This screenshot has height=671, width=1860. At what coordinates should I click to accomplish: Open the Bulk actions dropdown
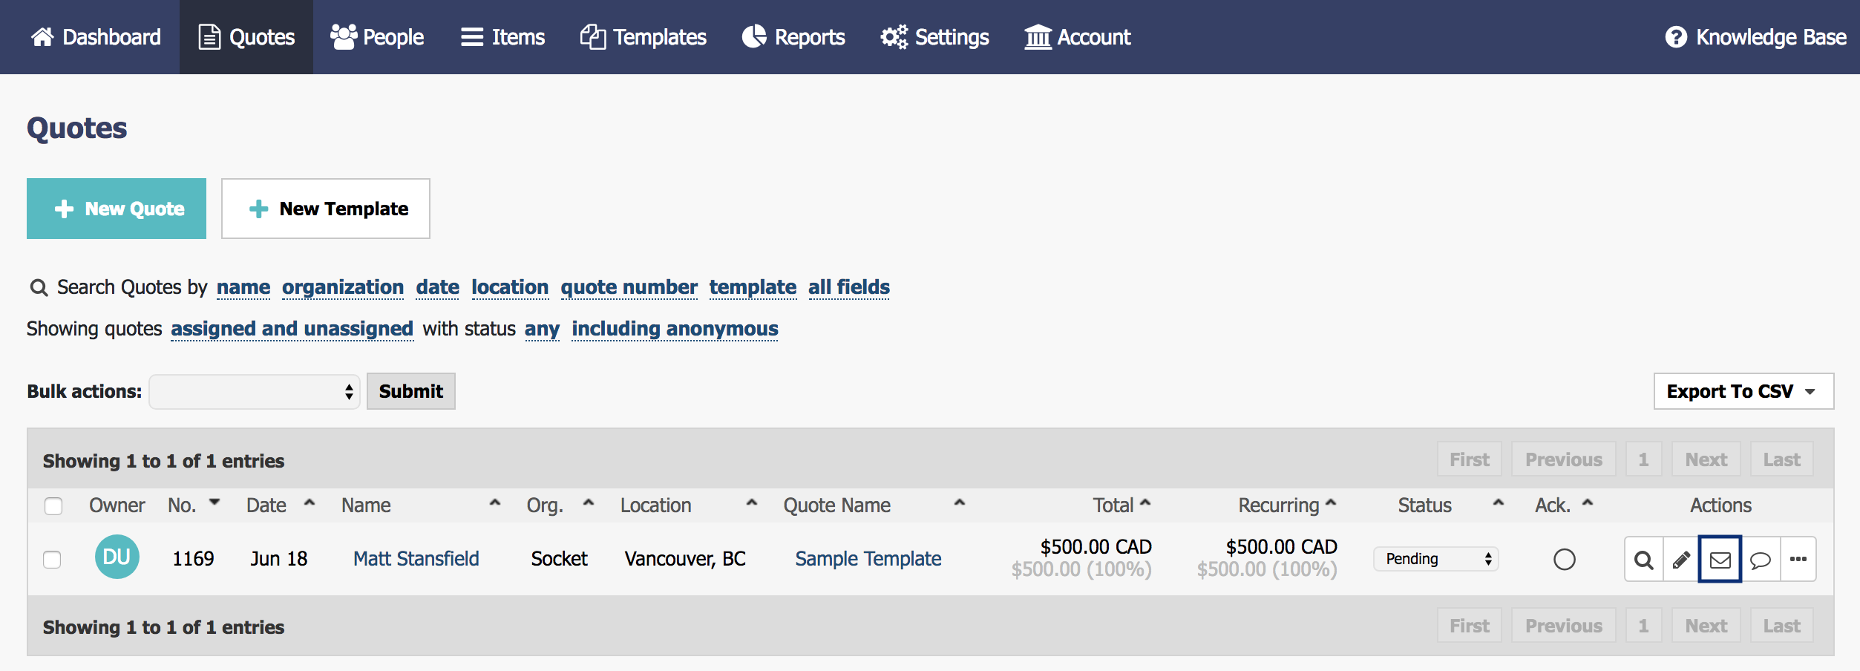point(255,392)
